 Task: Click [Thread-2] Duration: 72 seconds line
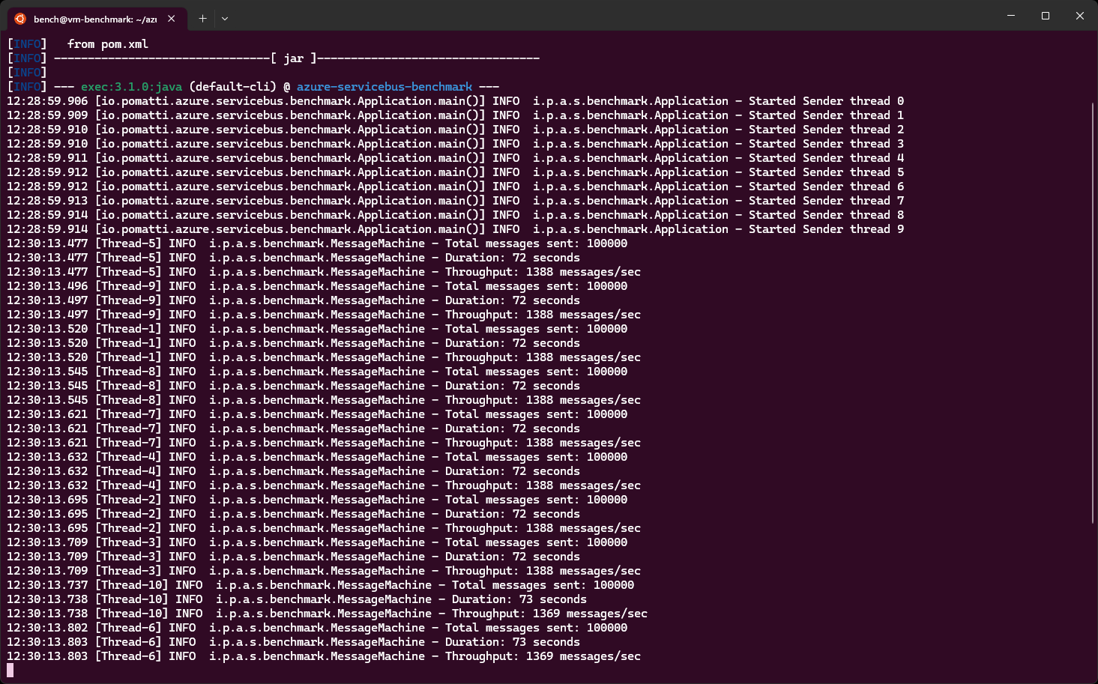293,514
